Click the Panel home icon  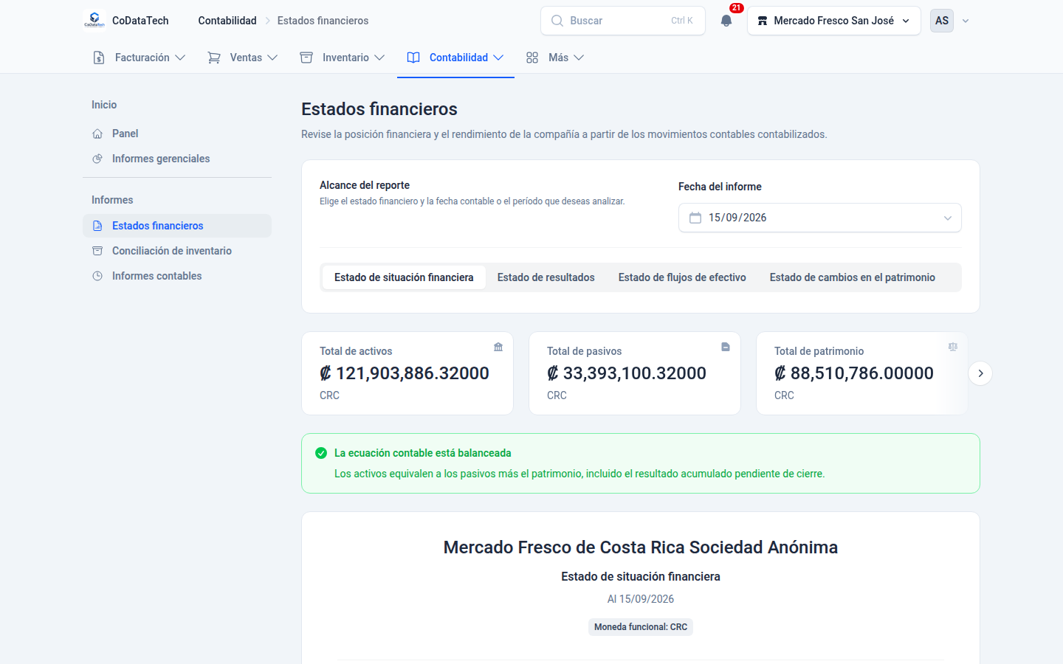click(x=97, y=134)
